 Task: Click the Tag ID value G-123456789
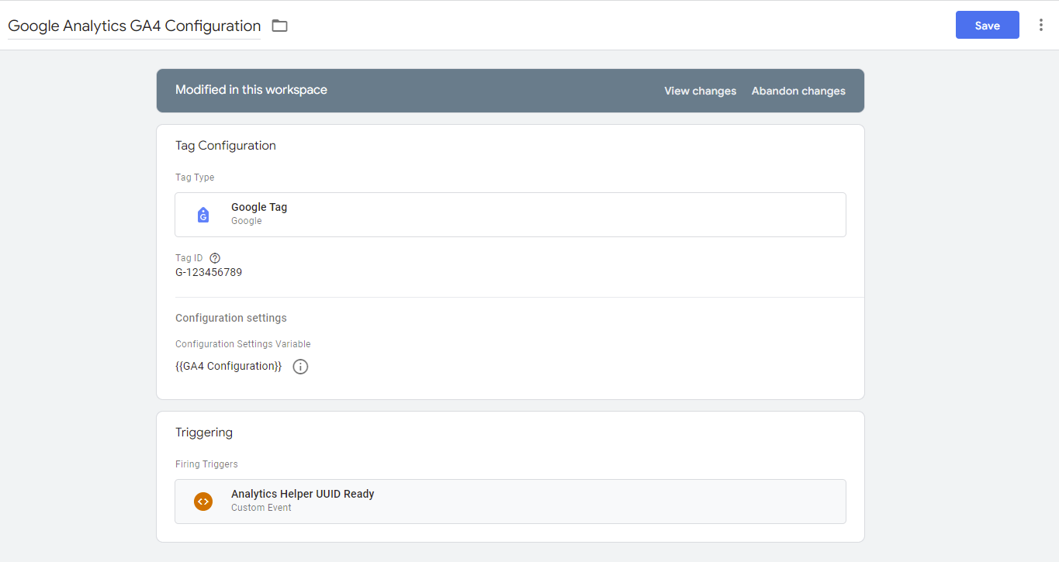209,272
